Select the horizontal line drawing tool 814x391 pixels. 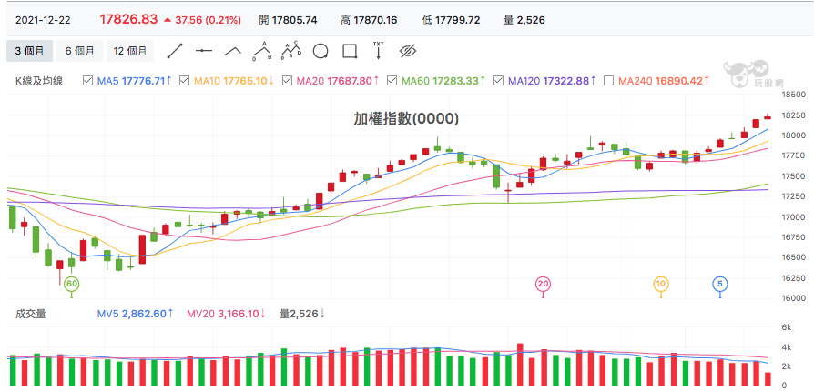[x=204, y=51]
